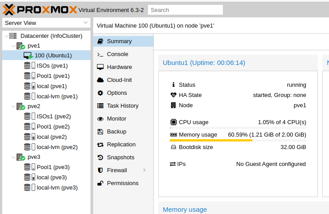Click the Console prompt icon
The height and width of the screenshot is (214, 329).
[100, 54]
